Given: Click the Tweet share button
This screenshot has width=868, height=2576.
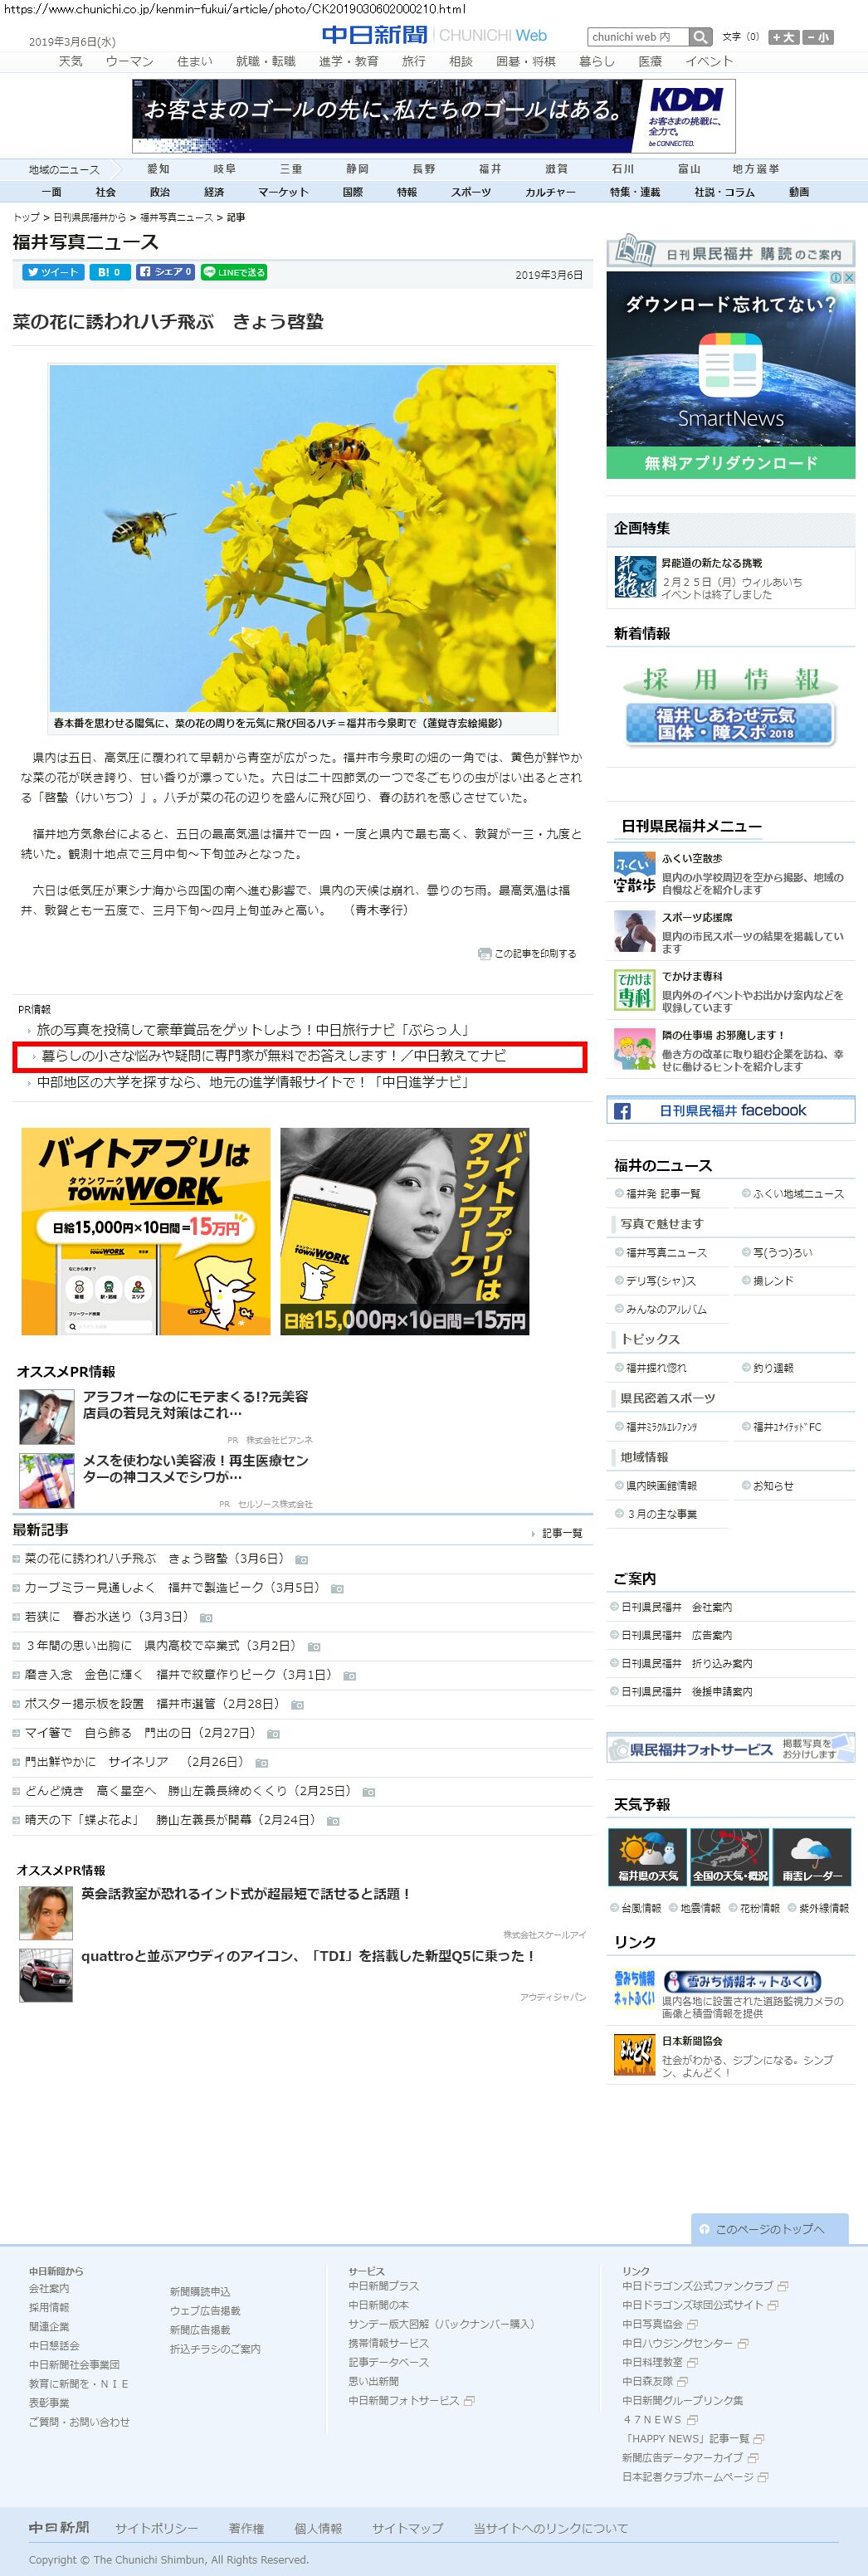Looking at the screenshot, I should click(53, 272).
